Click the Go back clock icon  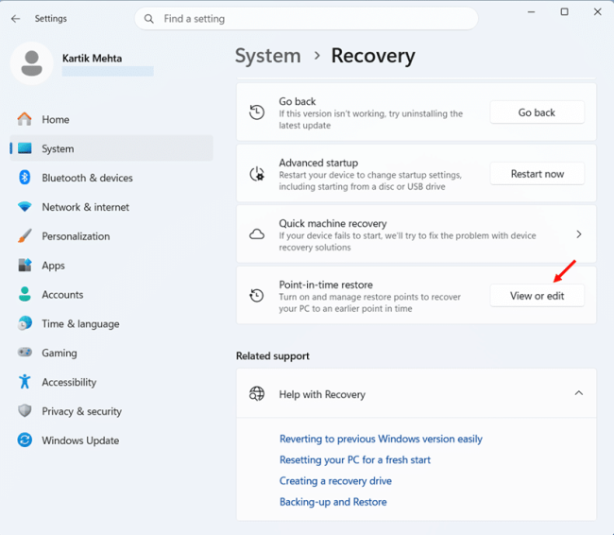click(x=257, y=112)
